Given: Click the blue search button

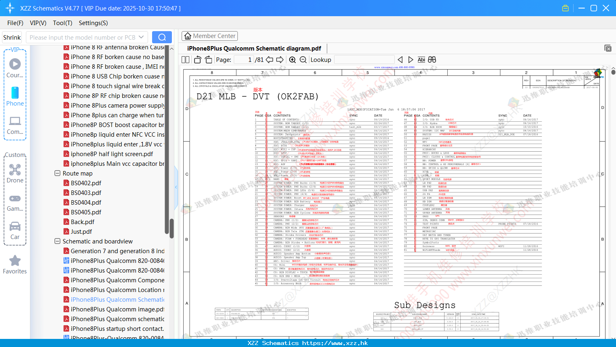Looking at the screenshot, I should [162, 37].
